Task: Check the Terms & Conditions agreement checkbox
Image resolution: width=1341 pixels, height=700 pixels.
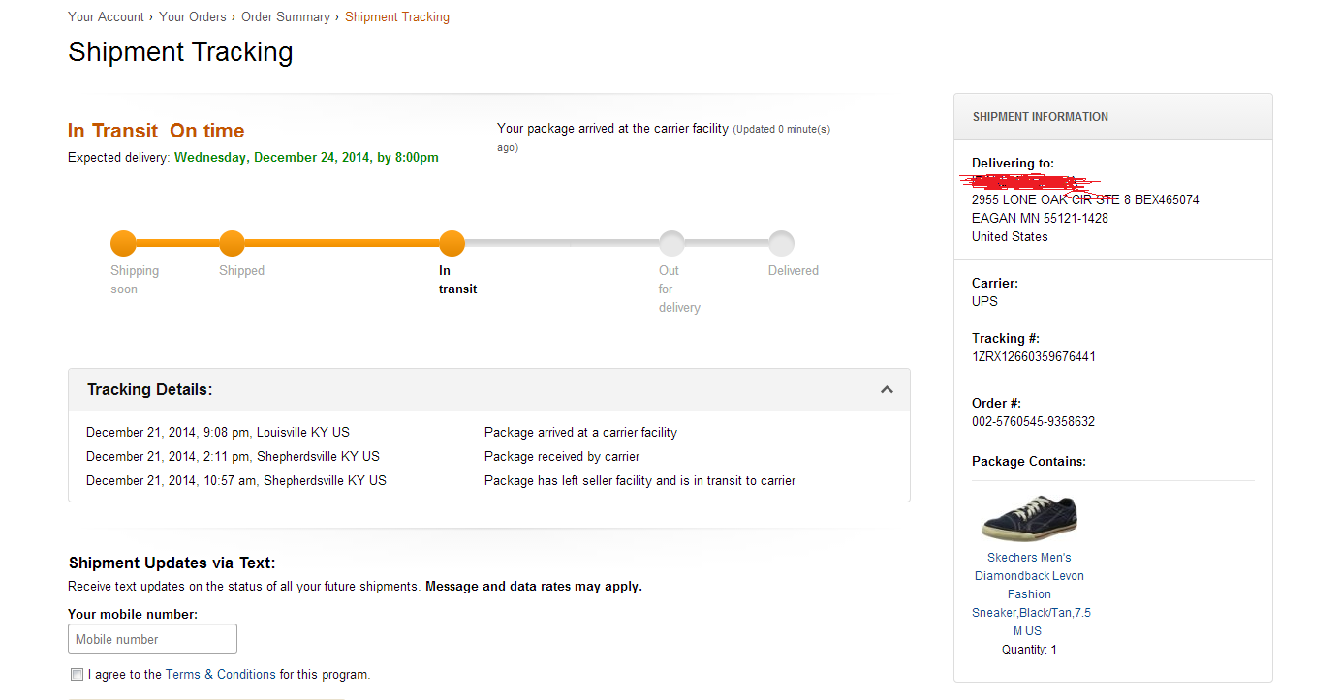Action: pyautogui.click(x=77, y=674)
